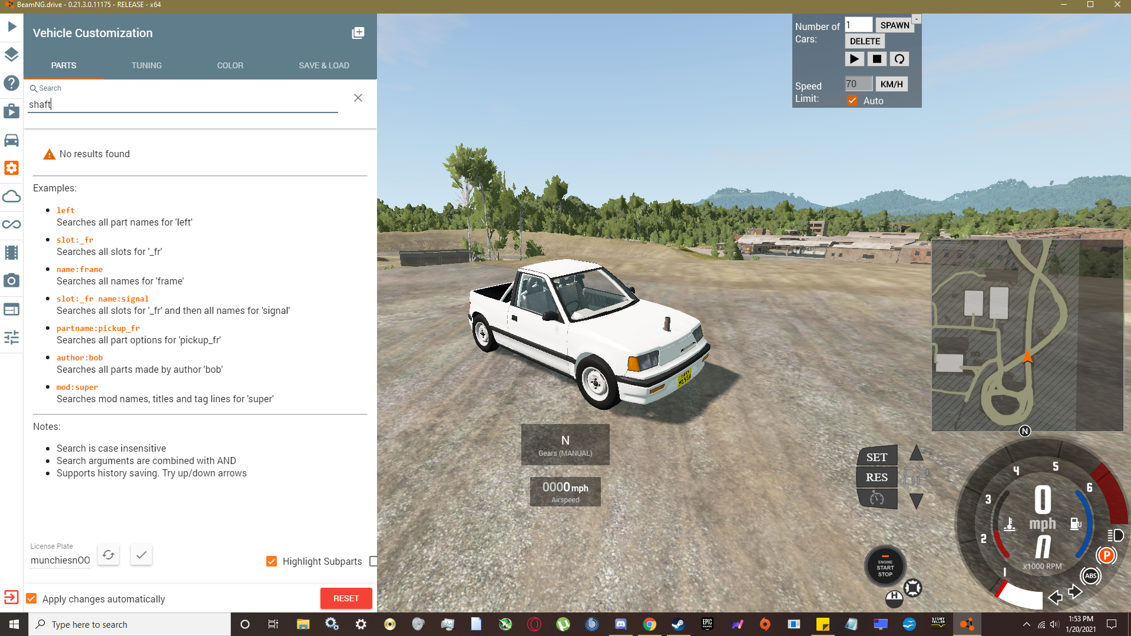
Task: Toggle the Auto speed limit checkbox
Action: pyautogui.click(x=852, y=101)
